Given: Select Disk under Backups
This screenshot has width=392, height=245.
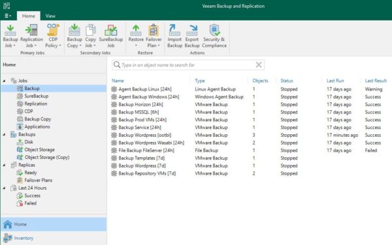Looking at the screenshot, I should click(25, 142).
